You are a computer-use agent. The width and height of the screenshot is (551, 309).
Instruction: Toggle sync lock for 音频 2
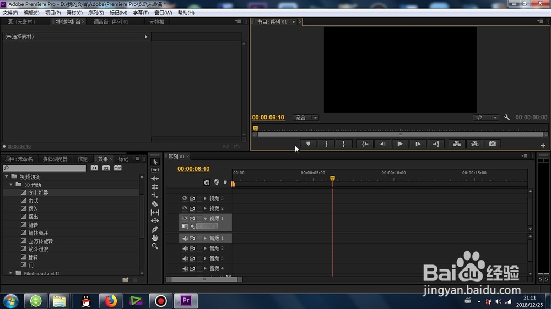[192, 249]
